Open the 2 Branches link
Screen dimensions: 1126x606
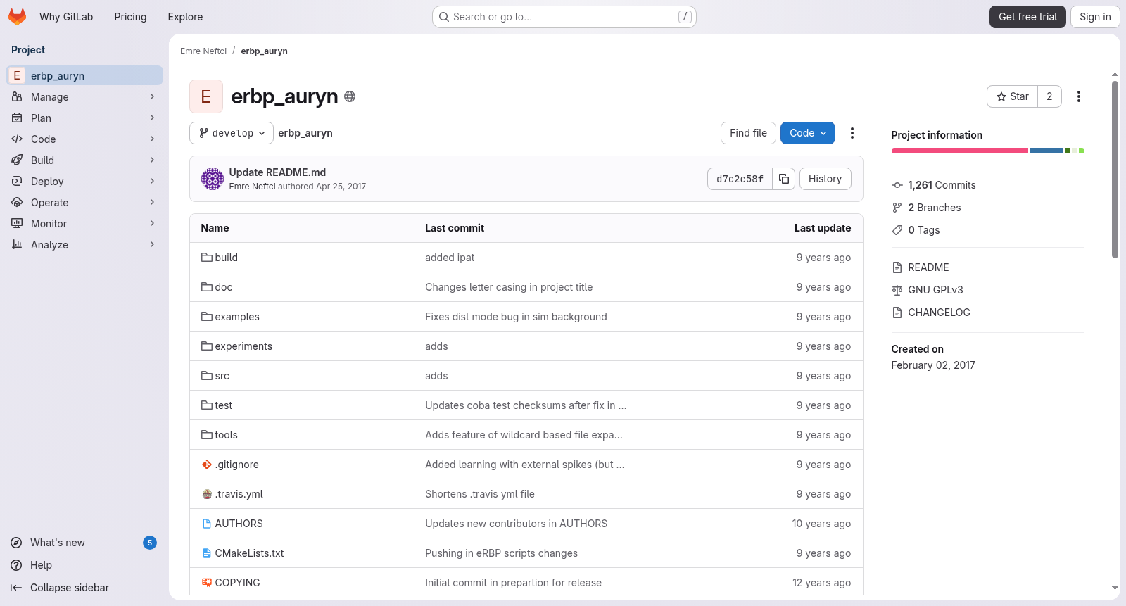934,208
